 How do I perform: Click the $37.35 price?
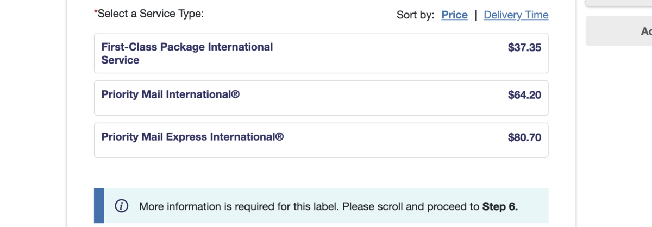[x=524, y=48]
